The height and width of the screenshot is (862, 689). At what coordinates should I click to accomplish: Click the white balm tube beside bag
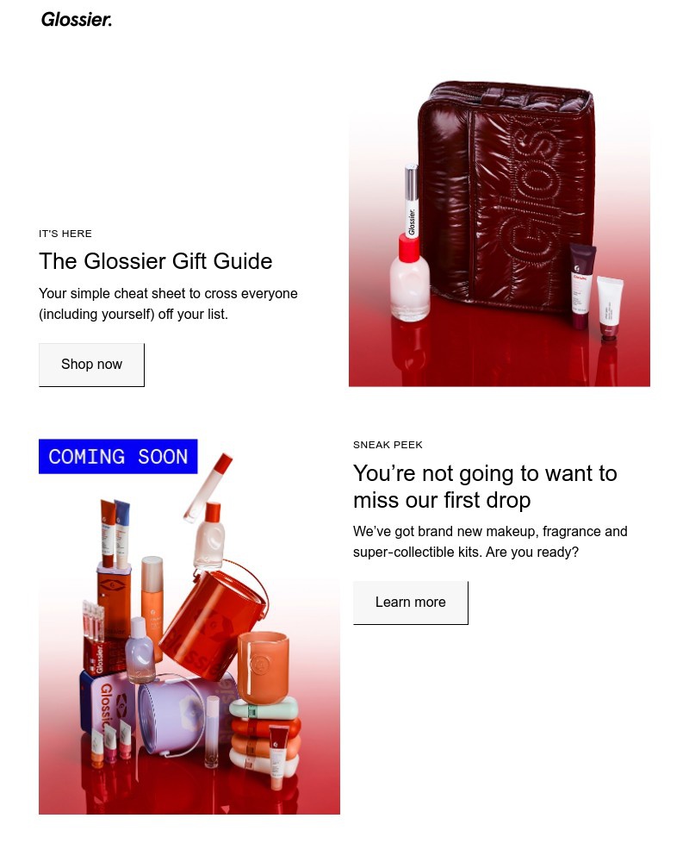pos(609,308)
